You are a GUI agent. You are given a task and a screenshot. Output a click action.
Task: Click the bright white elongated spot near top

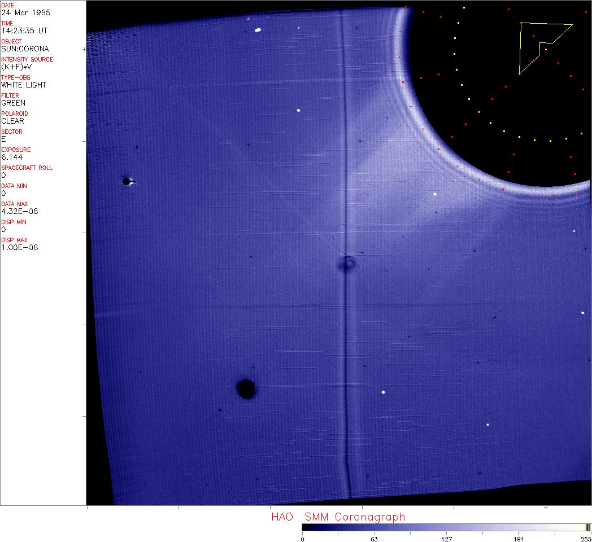point(258,30)
